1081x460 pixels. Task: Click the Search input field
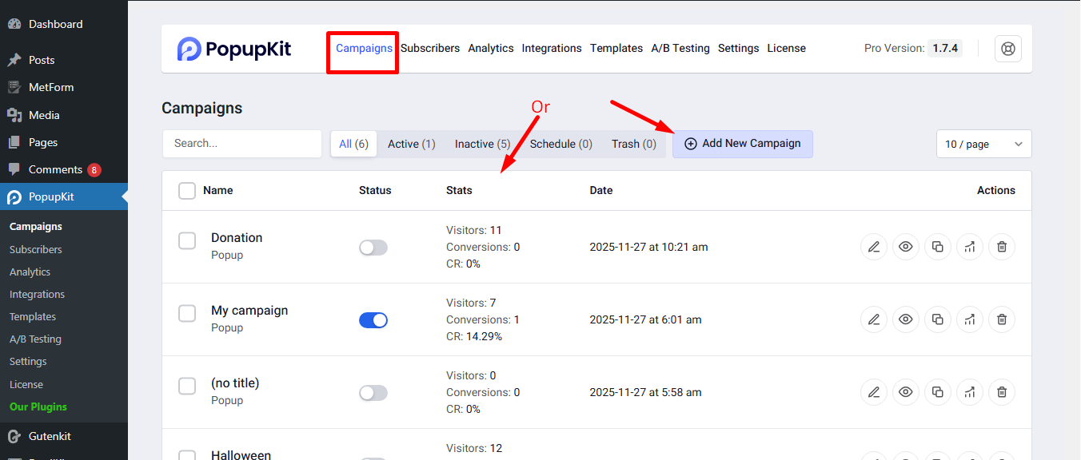tap(241, 144)
